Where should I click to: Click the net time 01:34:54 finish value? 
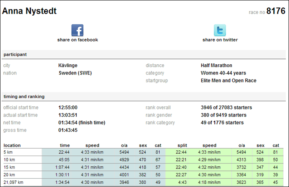click(x=82, y=123)
